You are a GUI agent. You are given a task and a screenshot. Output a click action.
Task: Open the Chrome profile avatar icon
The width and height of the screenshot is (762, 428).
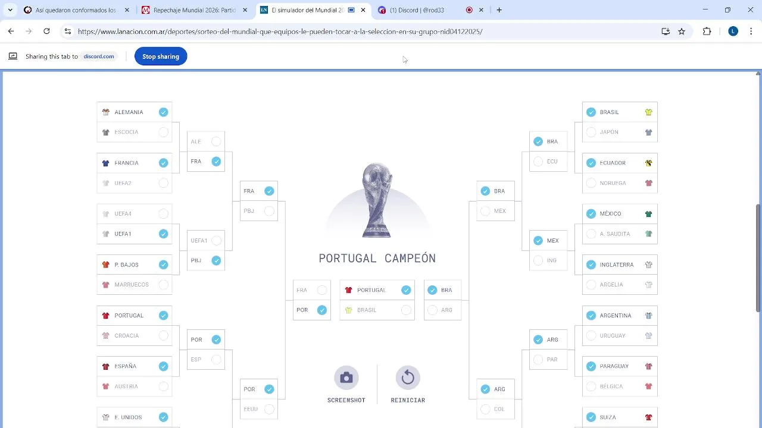coord(733,32)
